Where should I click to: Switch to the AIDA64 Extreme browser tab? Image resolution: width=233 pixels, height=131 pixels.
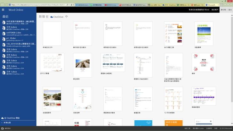pyautogui.click(x=83, y=5)
